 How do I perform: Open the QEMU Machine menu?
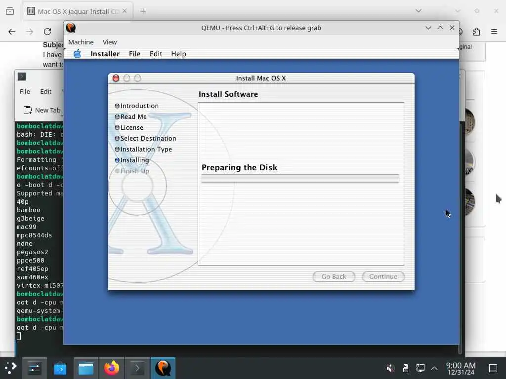click(81, 42)
